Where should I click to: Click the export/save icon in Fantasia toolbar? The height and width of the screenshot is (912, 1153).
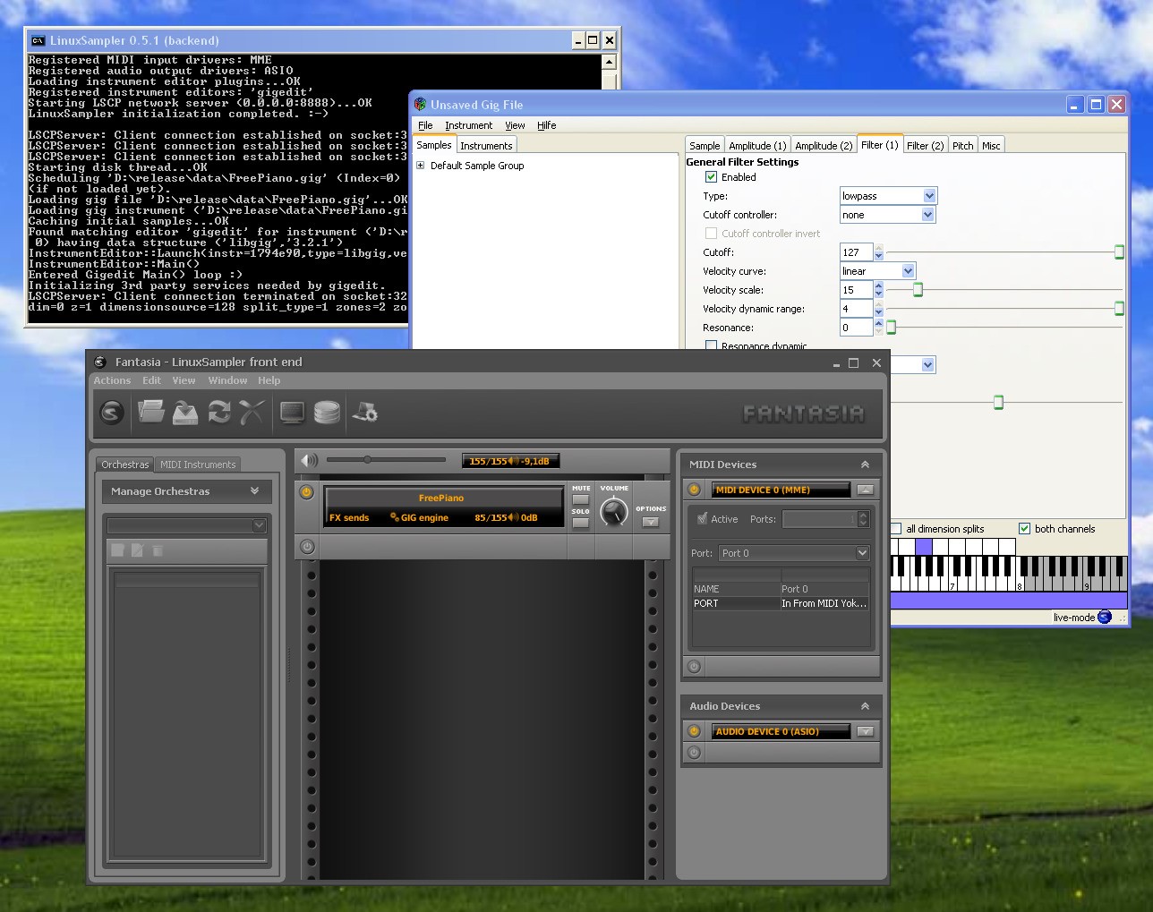click(185, 413)
